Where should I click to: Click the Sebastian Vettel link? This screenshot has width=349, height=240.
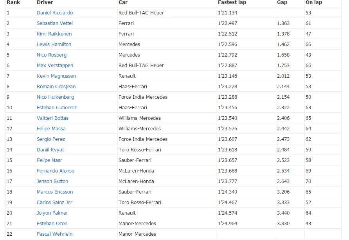click(x=55, y=23)
